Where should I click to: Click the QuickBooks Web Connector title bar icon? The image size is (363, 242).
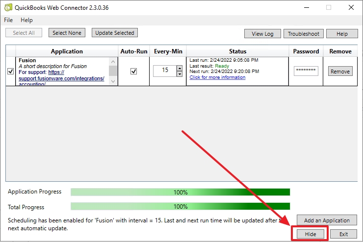coord(8,7)
